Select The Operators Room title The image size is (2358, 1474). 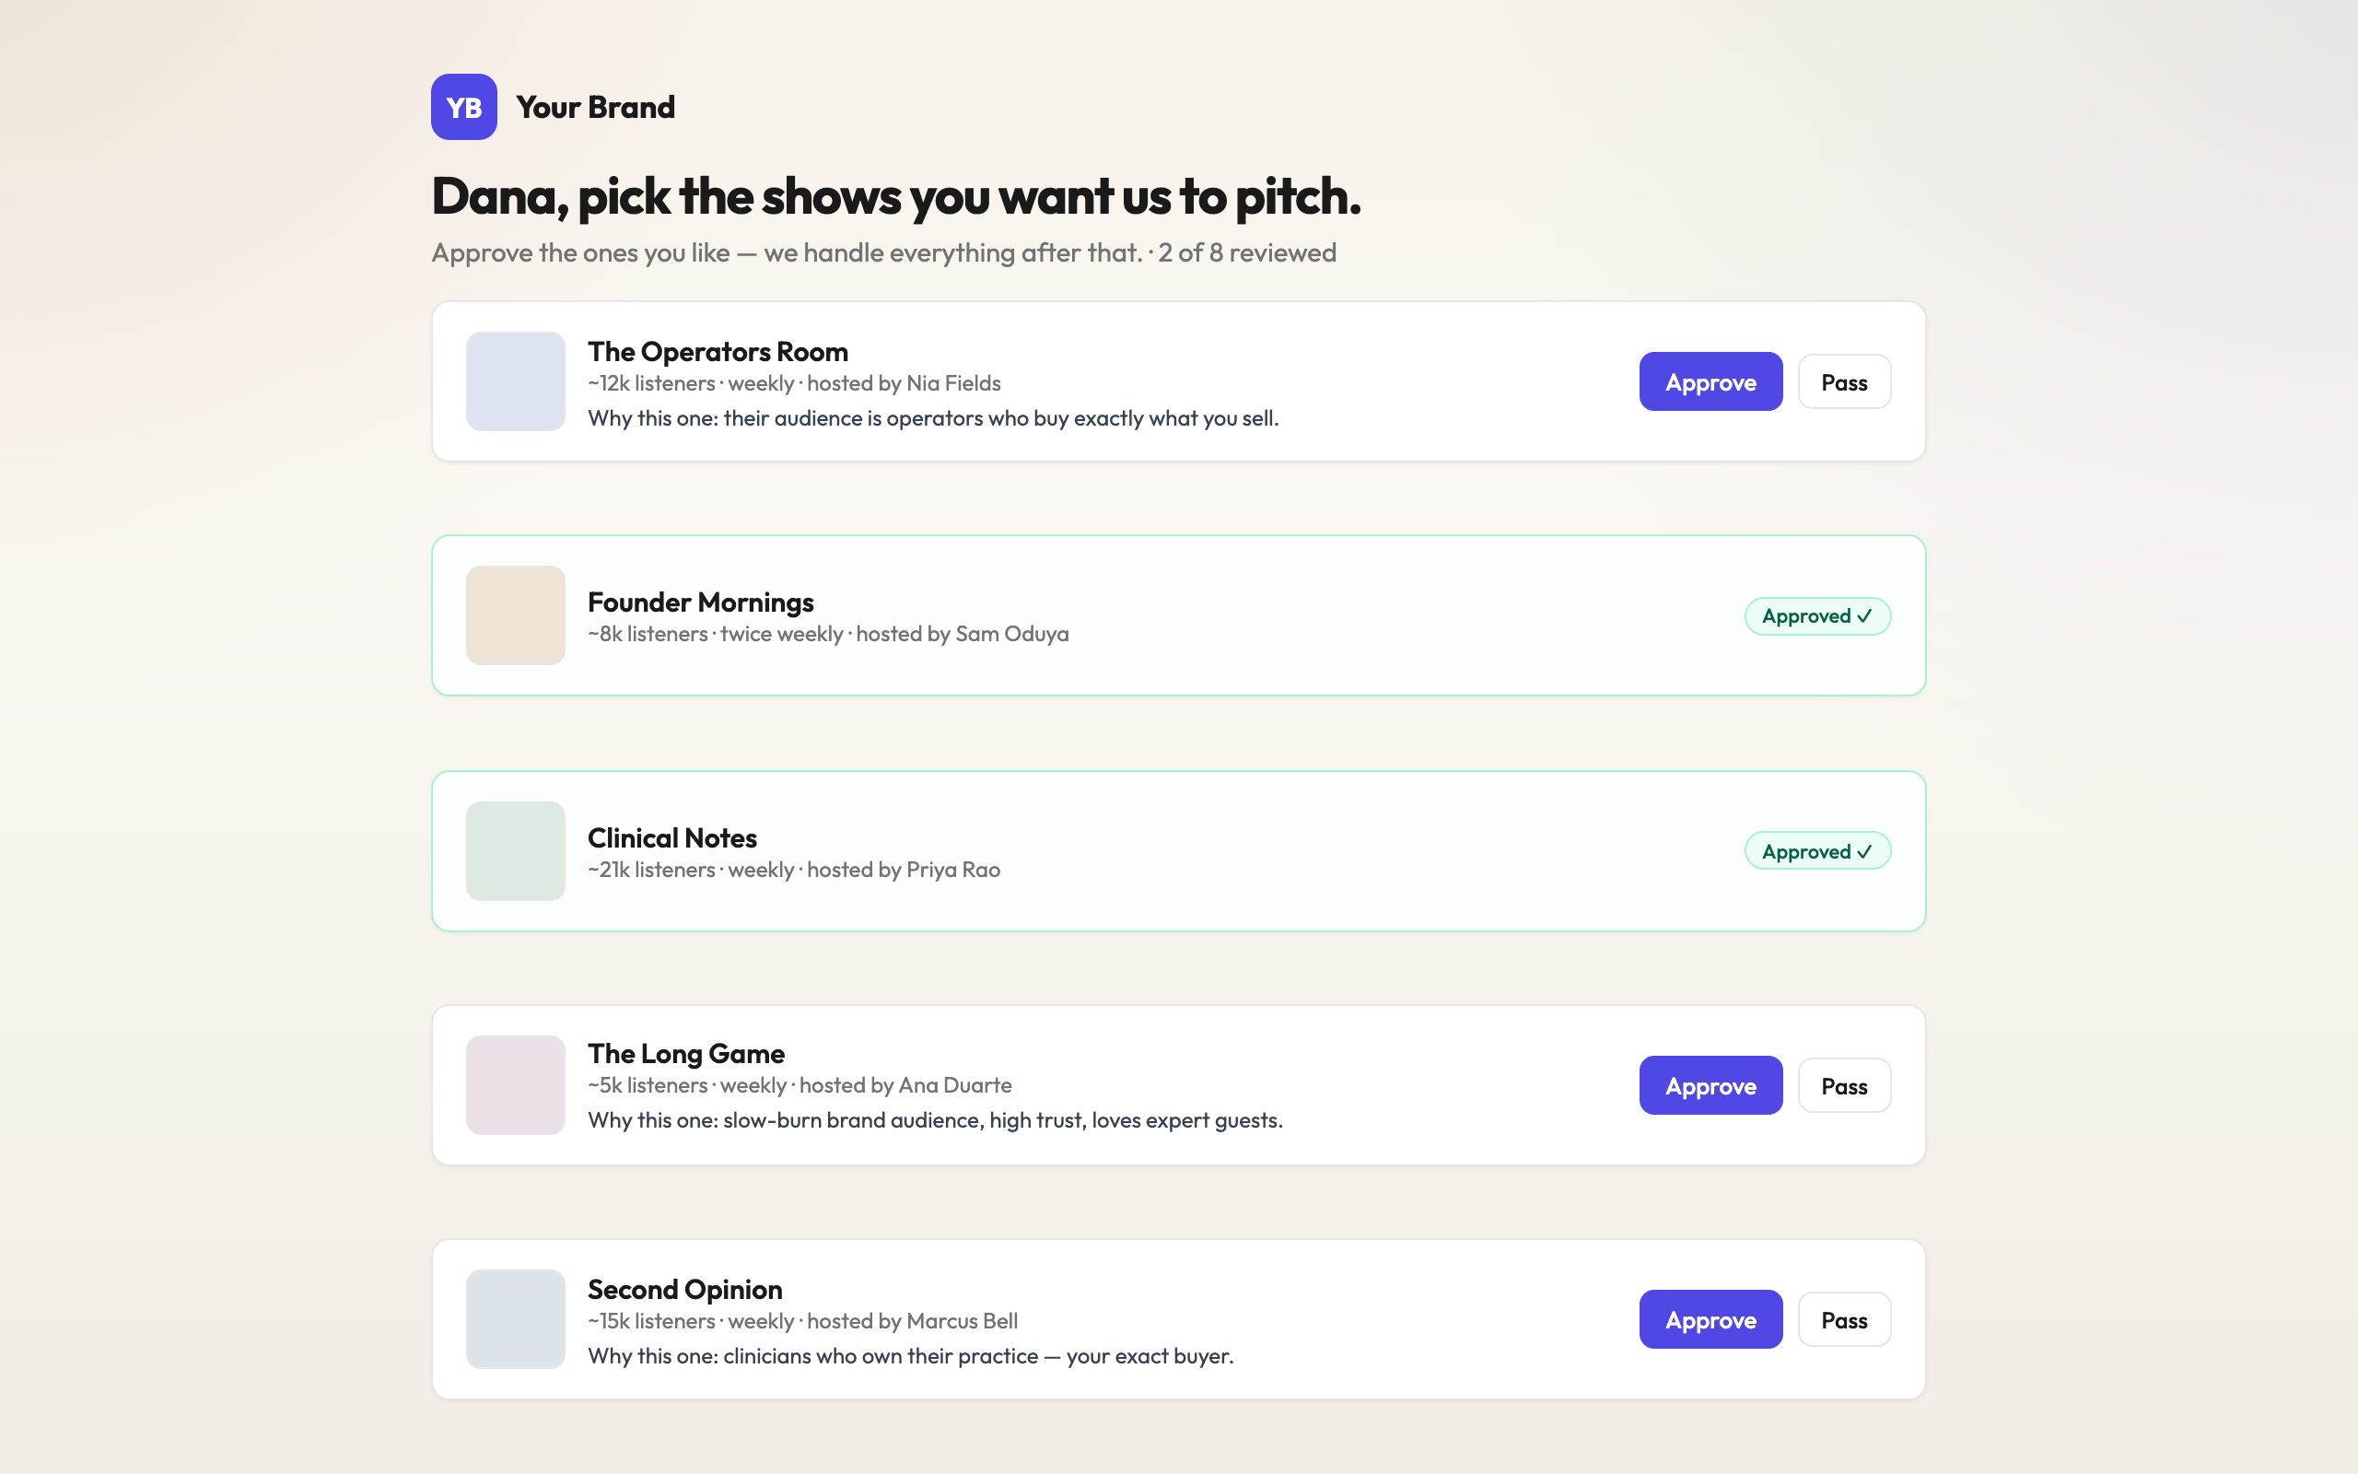click(x=718, y=351)
